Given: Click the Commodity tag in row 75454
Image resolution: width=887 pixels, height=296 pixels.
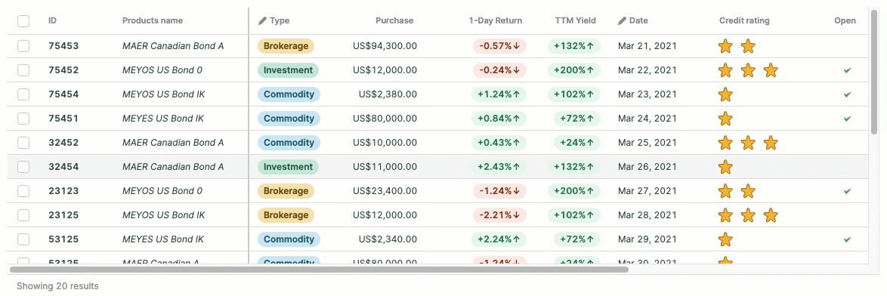Looking at the screenshot, I should click(x=289, y=94).
